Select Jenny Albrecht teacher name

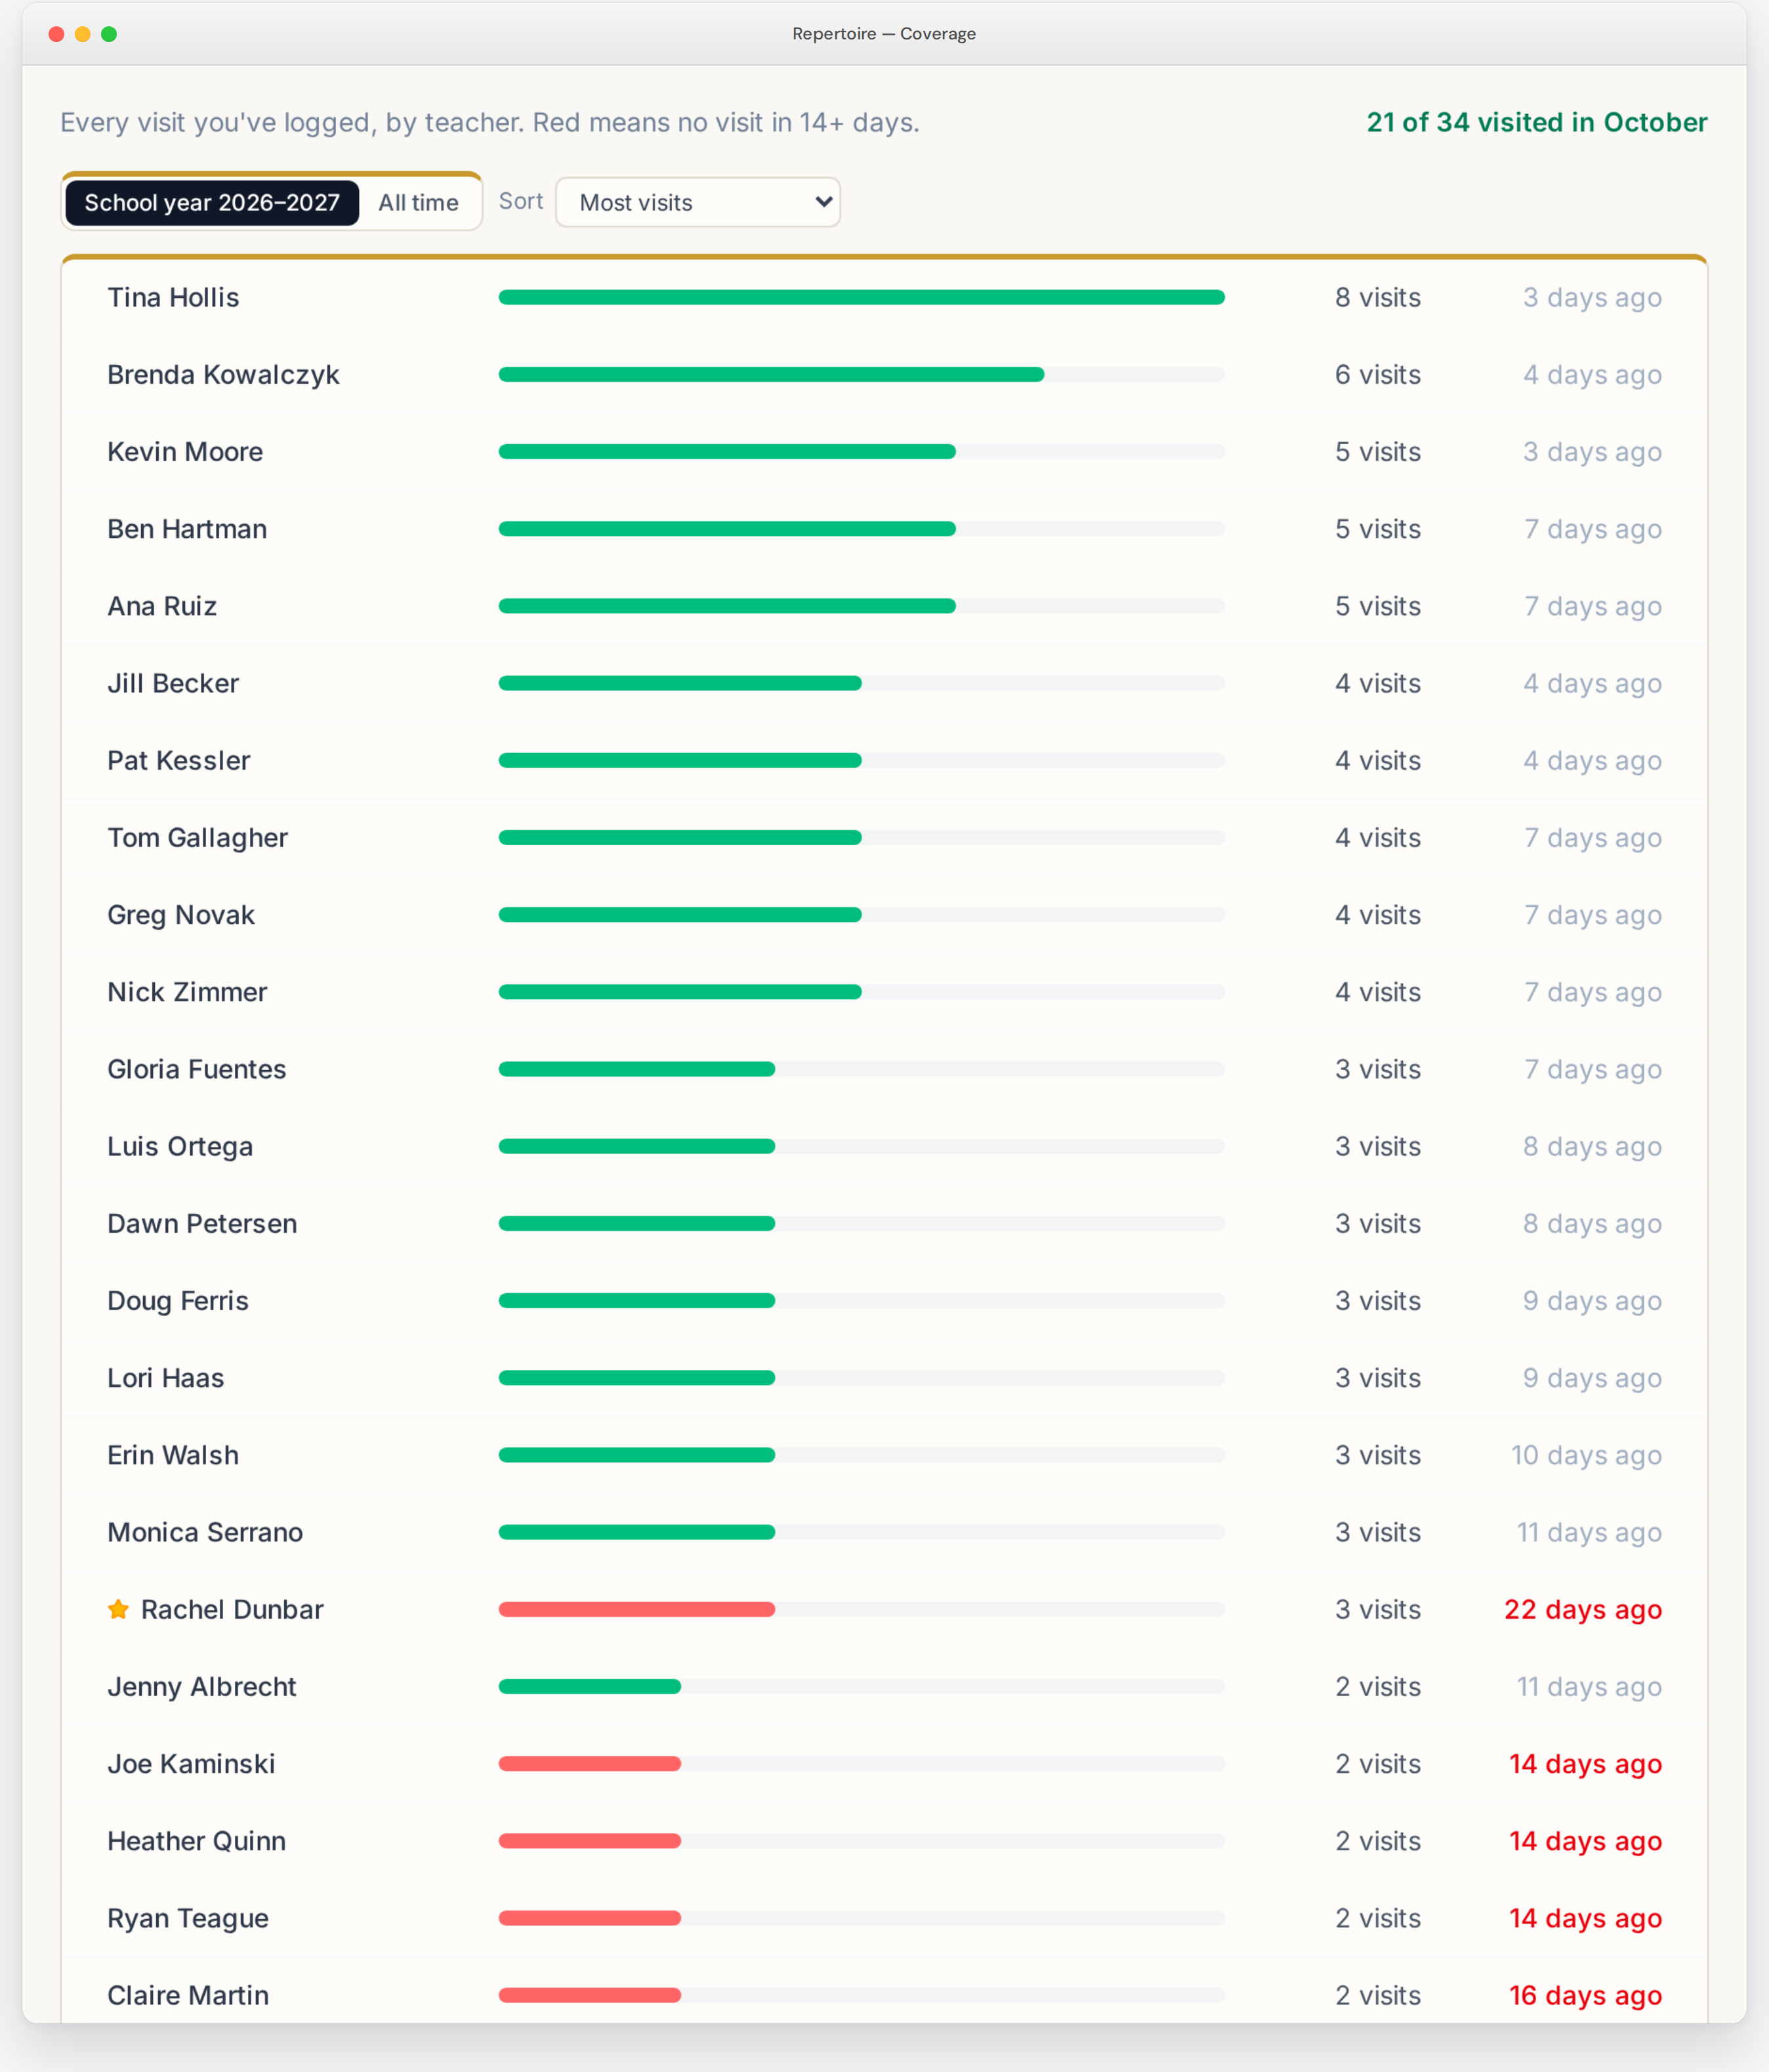202,1686
